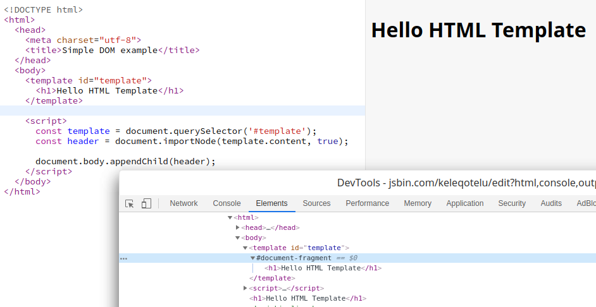Activate the inspect element picker icon
The image size is (596, 307).
(129, 204)
